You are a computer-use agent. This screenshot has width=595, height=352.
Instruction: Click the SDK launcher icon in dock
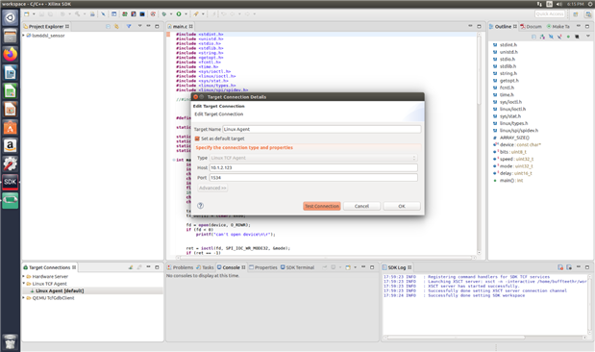11,182
